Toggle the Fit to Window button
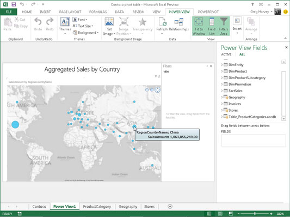 pyautogui.click(x=199, y=26)
